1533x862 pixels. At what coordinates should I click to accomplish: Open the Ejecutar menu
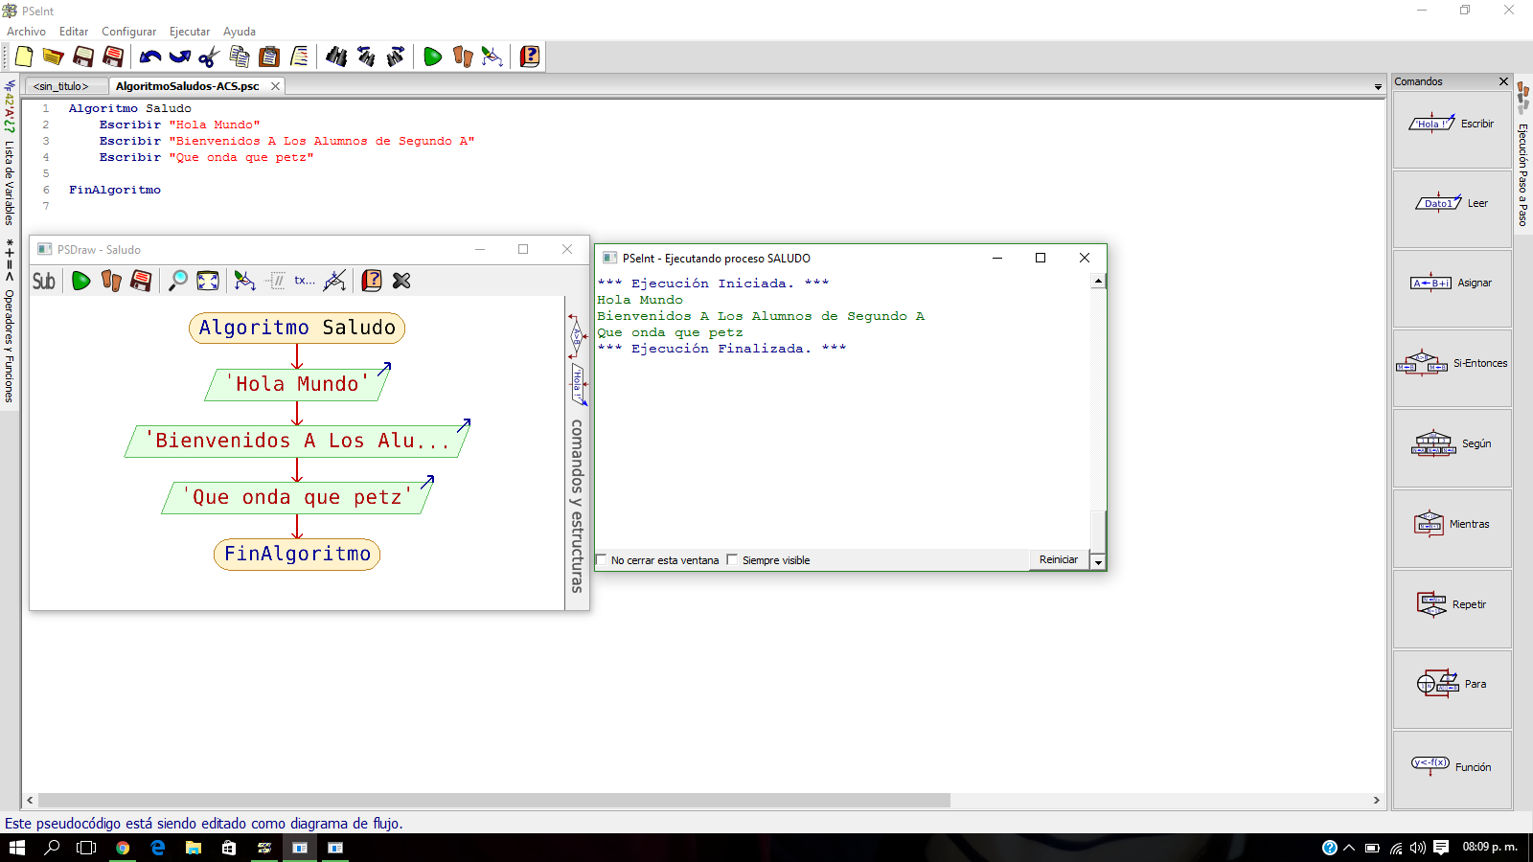point(189,31)
